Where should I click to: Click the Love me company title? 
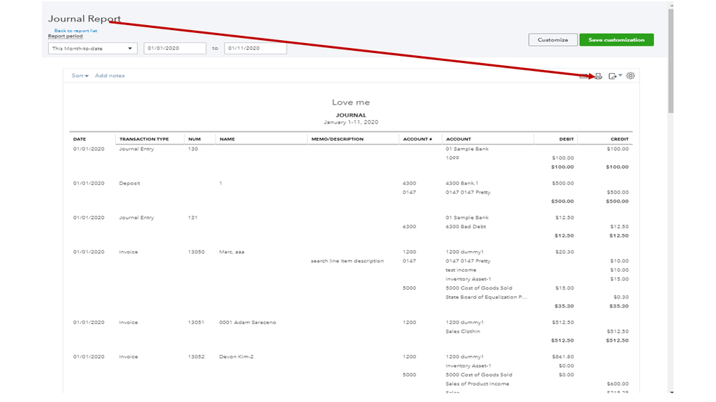[x=350, y=102]
